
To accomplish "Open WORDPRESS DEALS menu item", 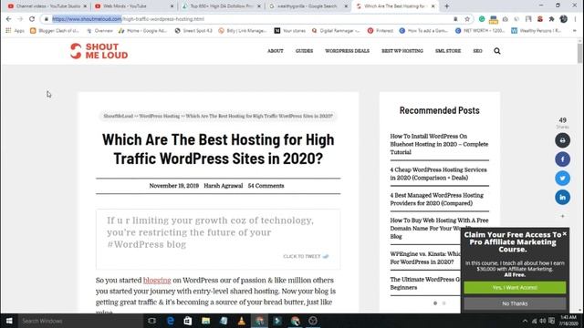I will click(347, 51).
